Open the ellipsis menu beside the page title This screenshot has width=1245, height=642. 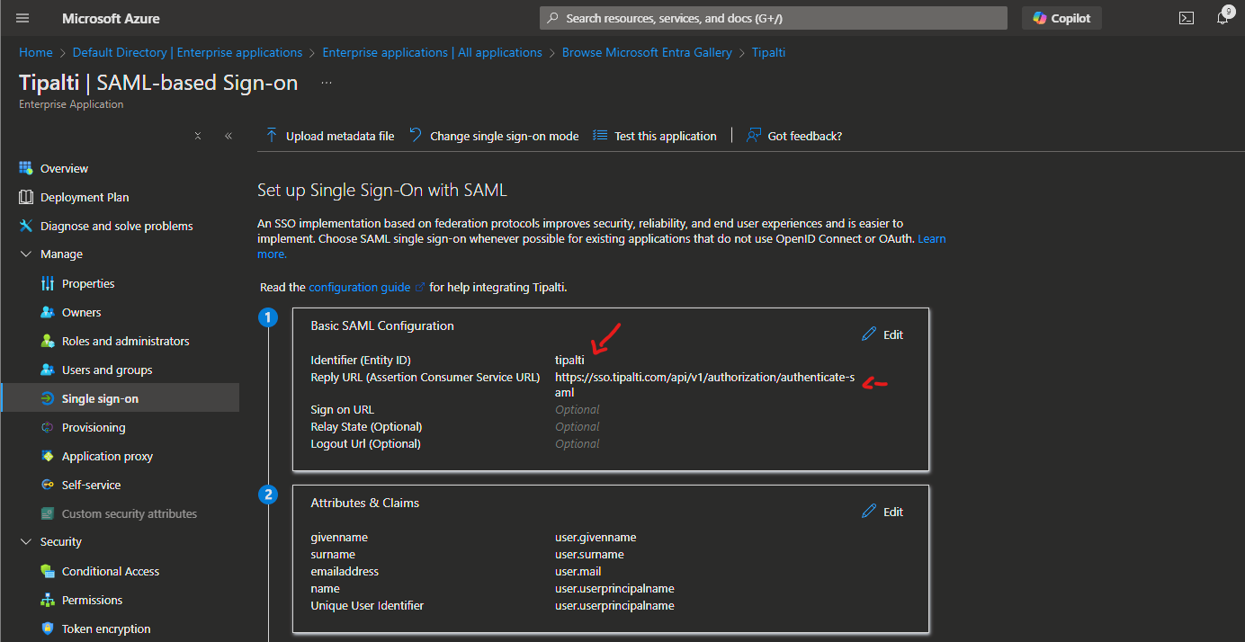point(327,83)
